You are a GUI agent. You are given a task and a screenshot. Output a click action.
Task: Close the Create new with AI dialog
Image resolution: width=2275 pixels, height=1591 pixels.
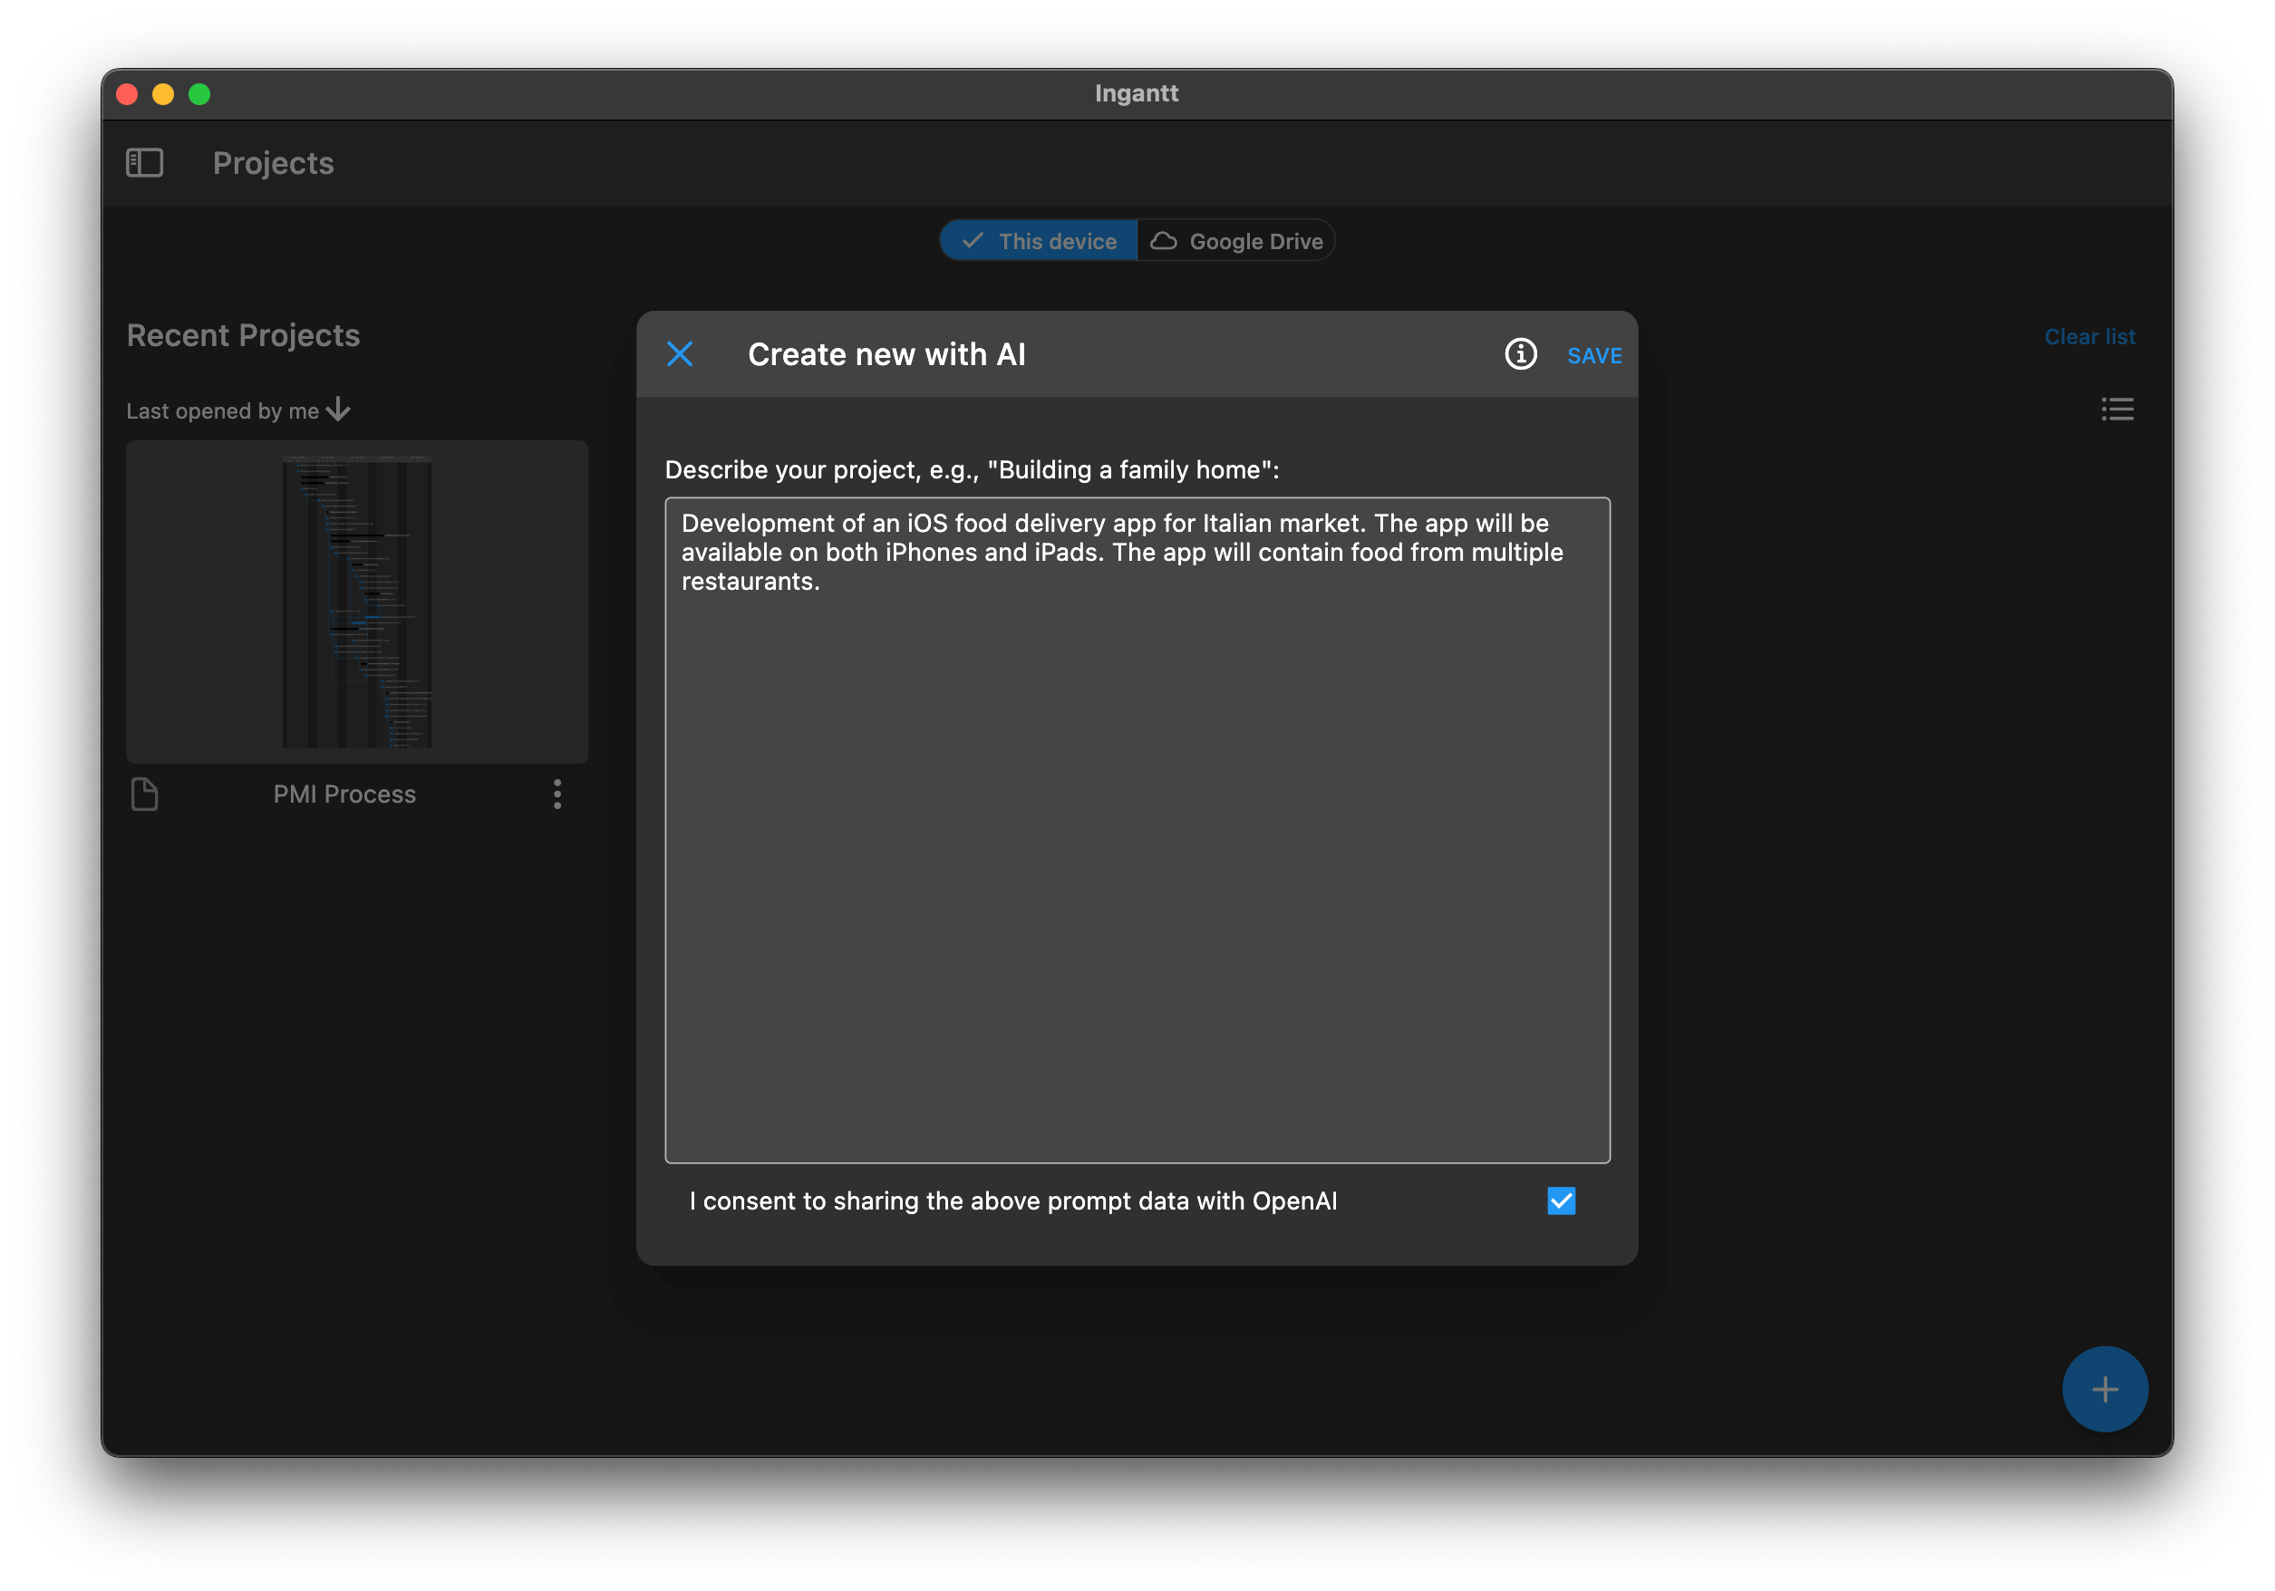(x=680, y=353)
